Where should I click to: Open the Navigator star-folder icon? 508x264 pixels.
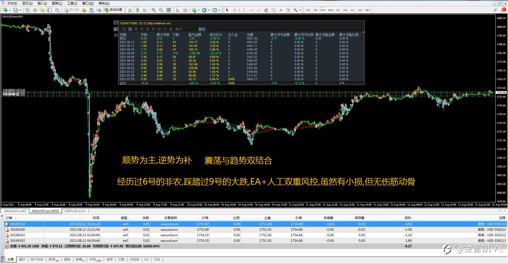[42, 10]
